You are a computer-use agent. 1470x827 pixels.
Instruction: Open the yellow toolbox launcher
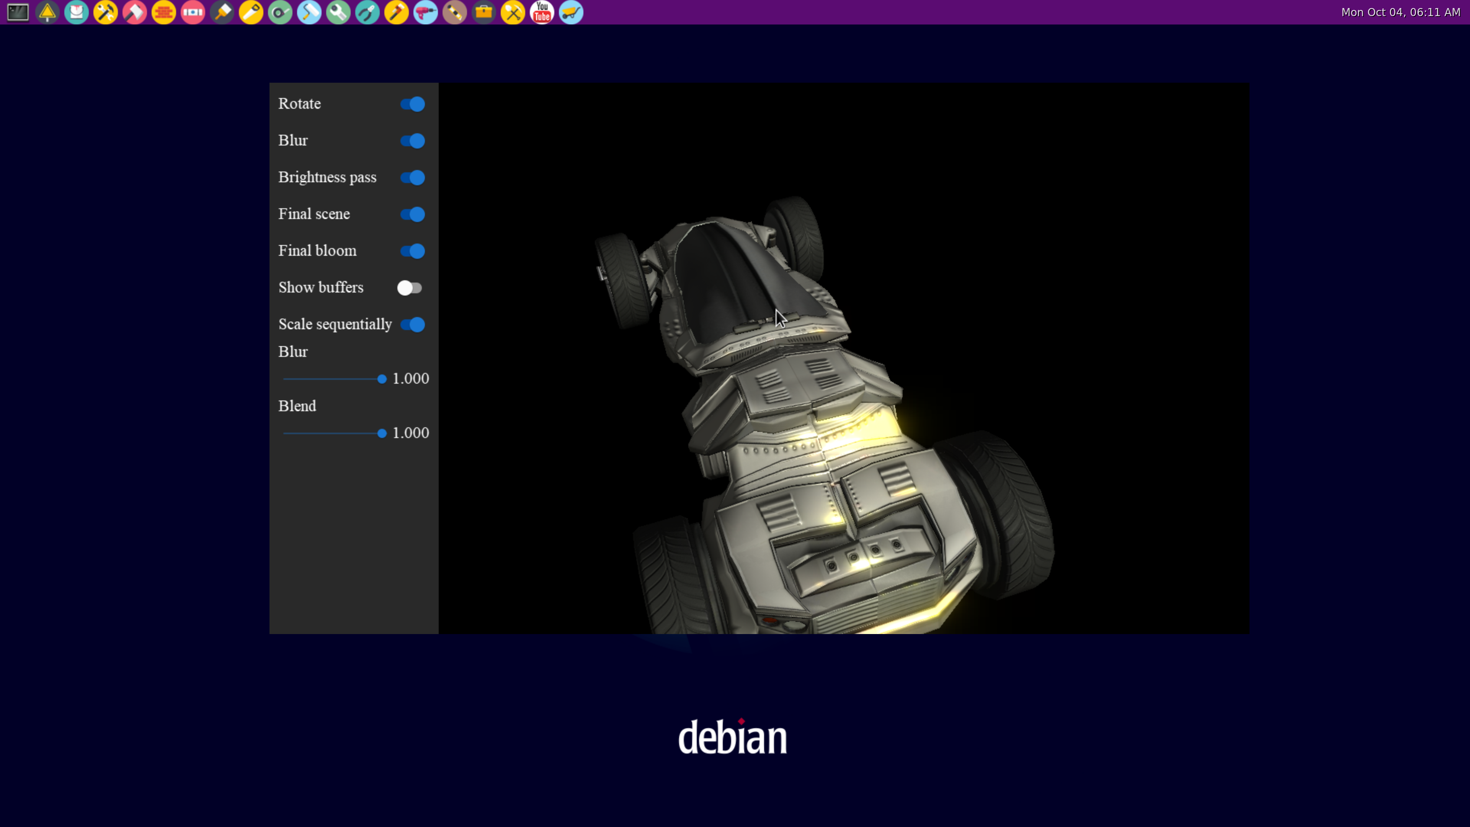(484, 12)
